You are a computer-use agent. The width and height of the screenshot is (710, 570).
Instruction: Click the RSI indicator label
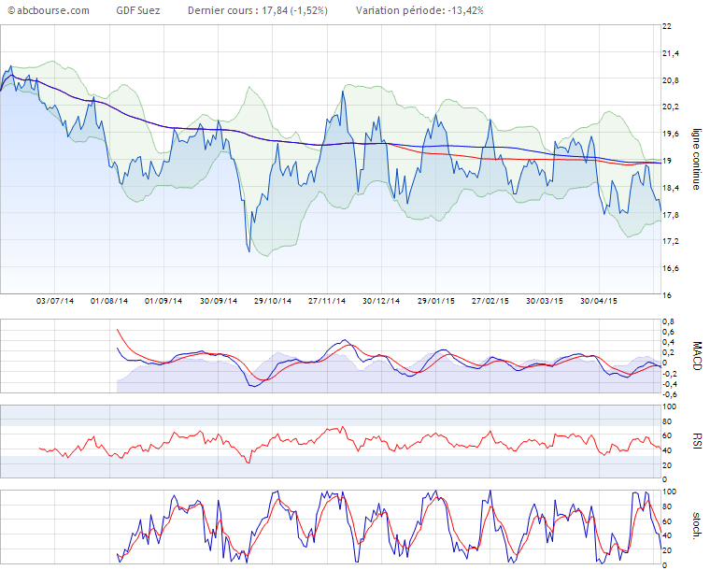point(696,441)
